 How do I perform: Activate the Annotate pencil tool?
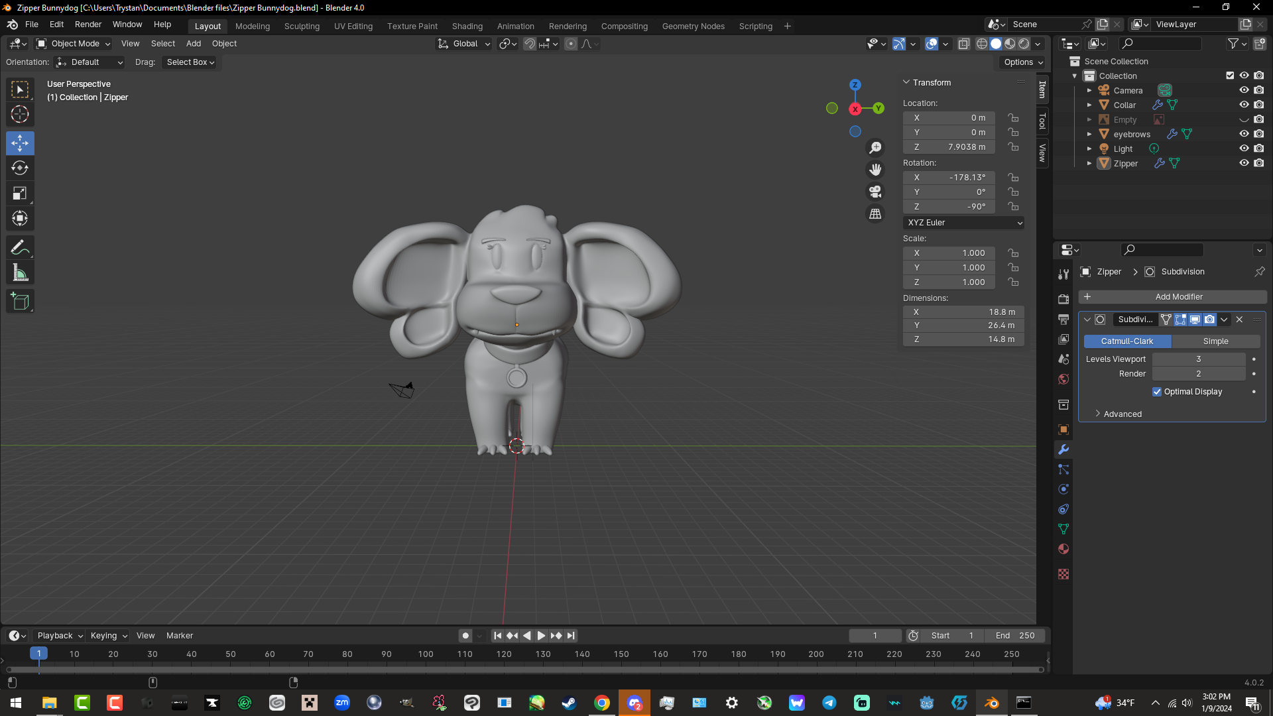click(x=20, y=248)
